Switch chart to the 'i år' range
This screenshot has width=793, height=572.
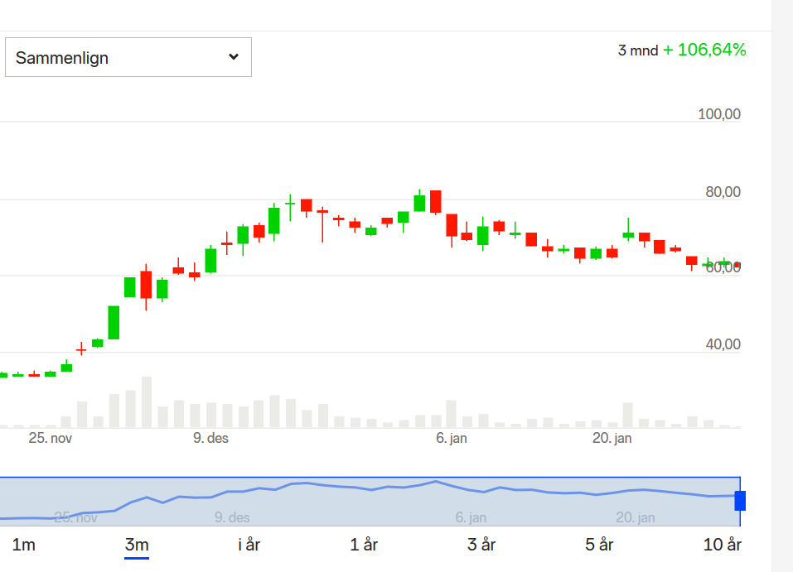[x=250, y=545]
